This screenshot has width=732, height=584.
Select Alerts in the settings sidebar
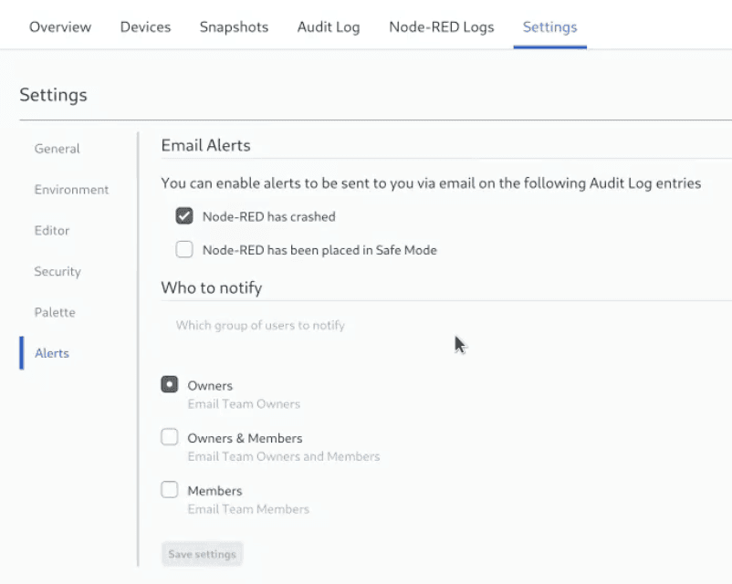pos(51,353)
